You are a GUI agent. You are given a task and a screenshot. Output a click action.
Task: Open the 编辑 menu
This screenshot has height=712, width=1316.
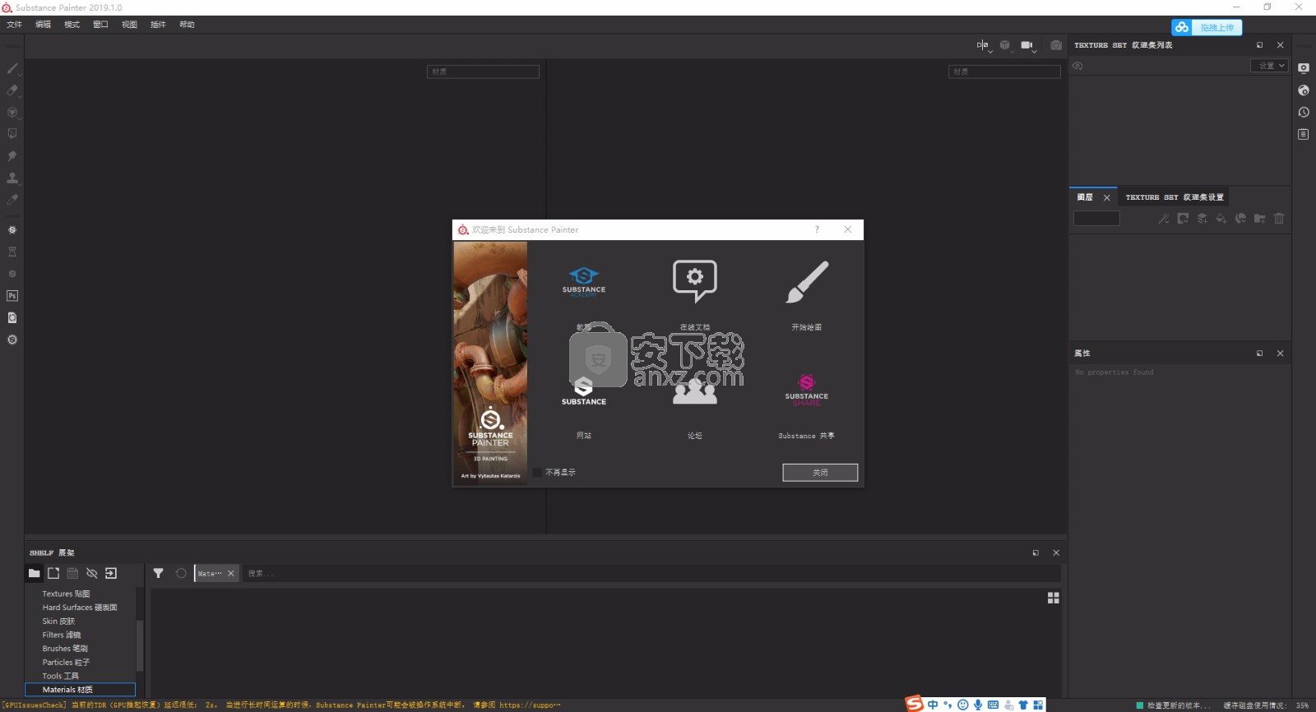(43, 25)
